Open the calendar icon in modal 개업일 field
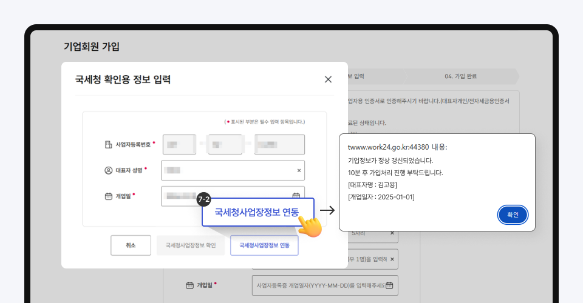Screen dimensions: 583x303 296,196
